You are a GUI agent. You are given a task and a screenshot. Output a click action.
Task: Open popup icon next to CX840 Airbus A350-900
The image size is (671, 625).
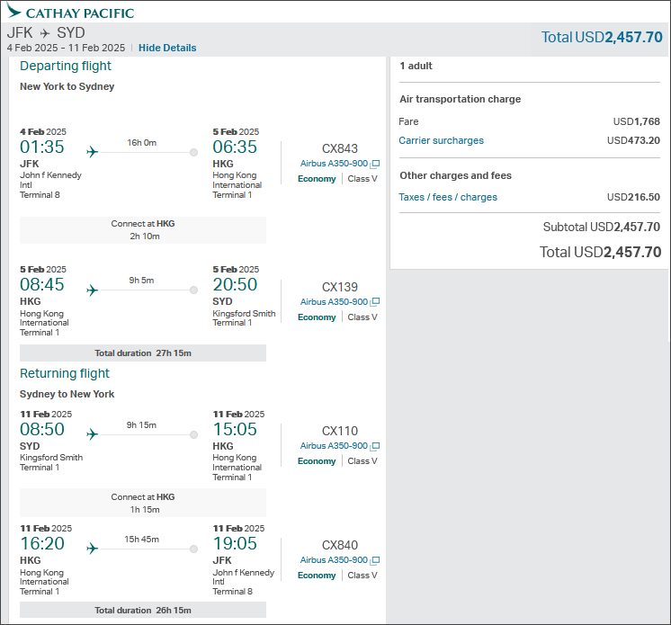click(x=375, y=560)
